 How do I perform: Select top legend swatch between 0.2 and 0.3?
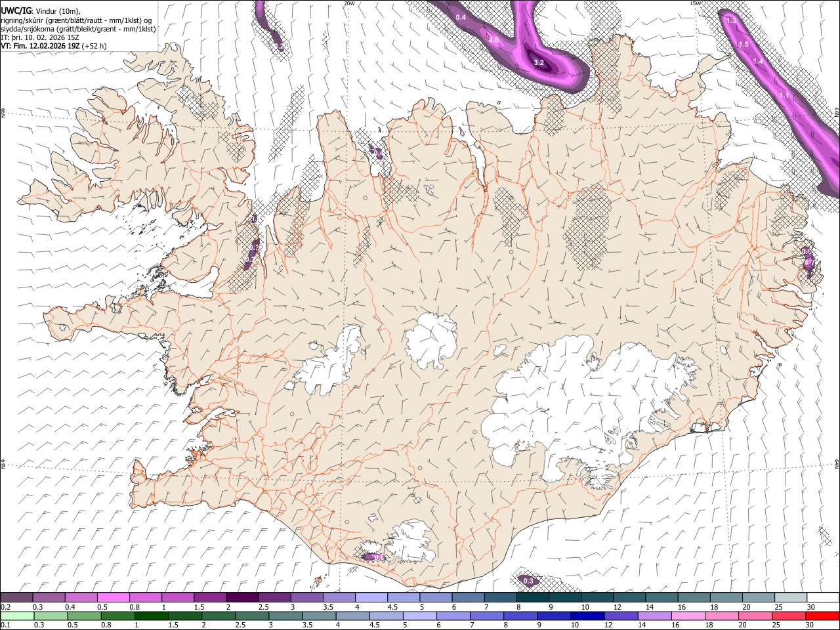[16, 597]
